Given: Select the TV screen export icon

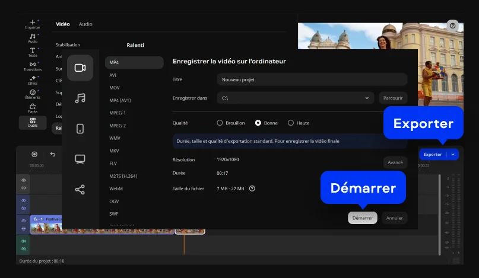Looking at the screenshot, I should pos(80,159).
